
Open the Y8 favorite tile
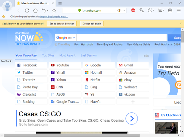99,94
